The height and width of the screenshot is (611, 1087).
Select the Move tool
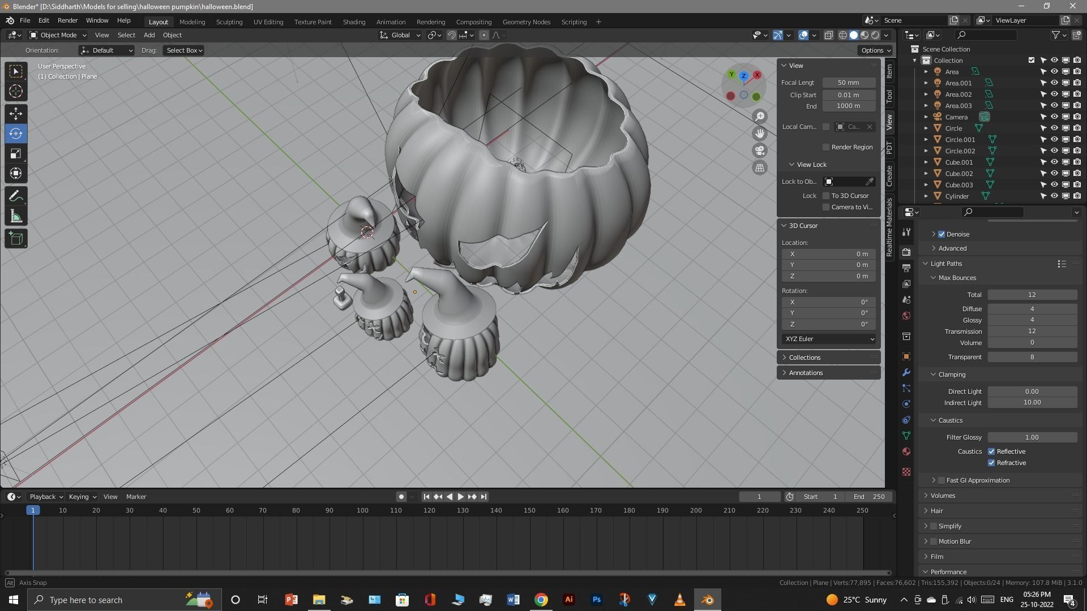coord(16,114)
